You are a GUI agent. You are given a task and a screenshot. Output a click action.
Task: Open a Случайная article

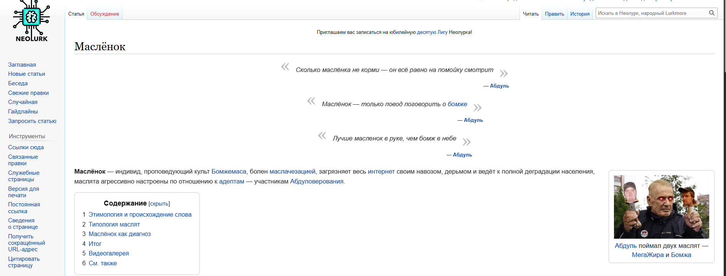point(23,102)
